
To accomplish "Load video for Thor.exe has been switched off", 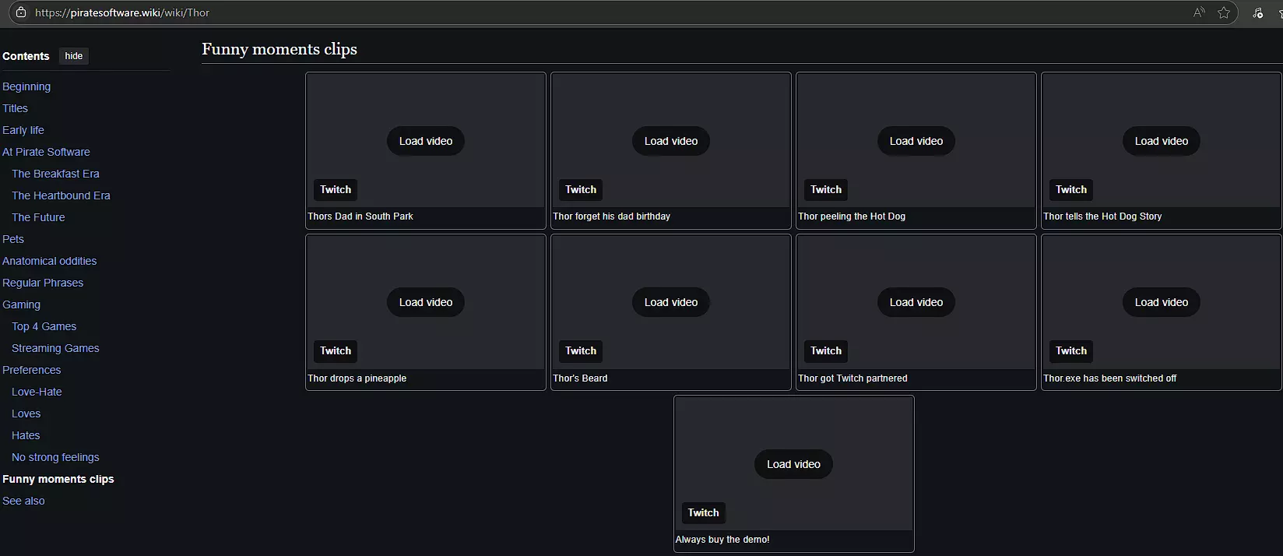I will [x=1162, y=302].
